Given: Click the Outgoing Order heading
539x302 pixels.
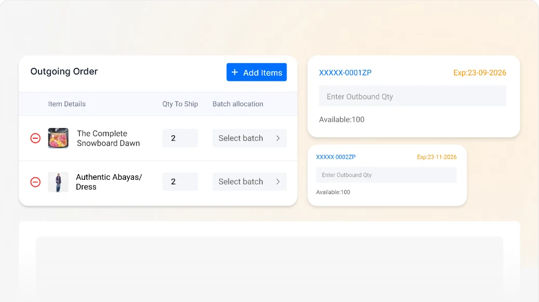Looking at the screenshot, I should [x=64, y=71].
